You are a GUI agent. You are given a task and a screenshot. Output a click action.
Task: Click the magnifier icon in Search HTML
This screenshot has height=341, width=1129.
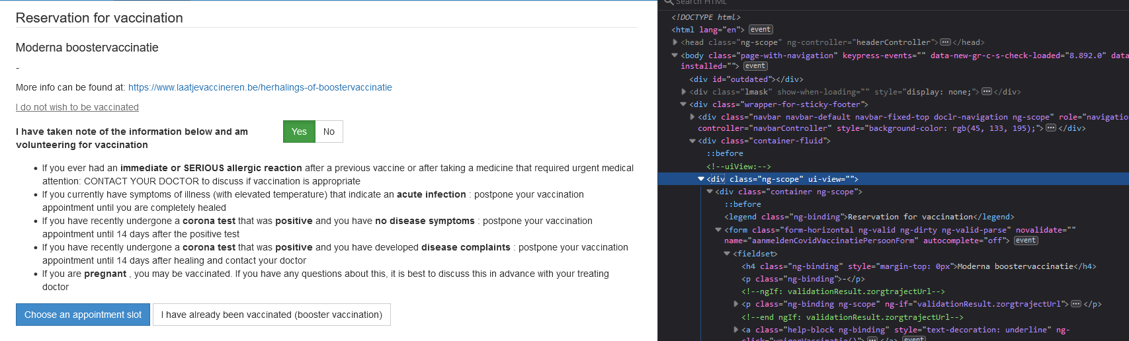click(x=668, y=3)
